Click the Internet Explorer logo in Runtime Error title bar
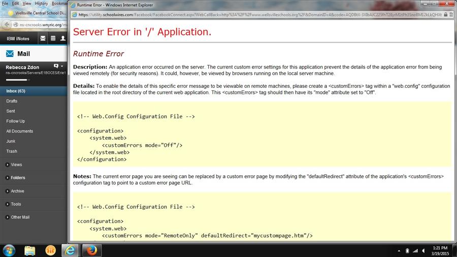 73,5
